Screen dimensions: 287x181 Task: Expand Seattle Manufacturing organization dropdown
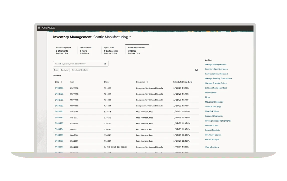pos(130,37)
